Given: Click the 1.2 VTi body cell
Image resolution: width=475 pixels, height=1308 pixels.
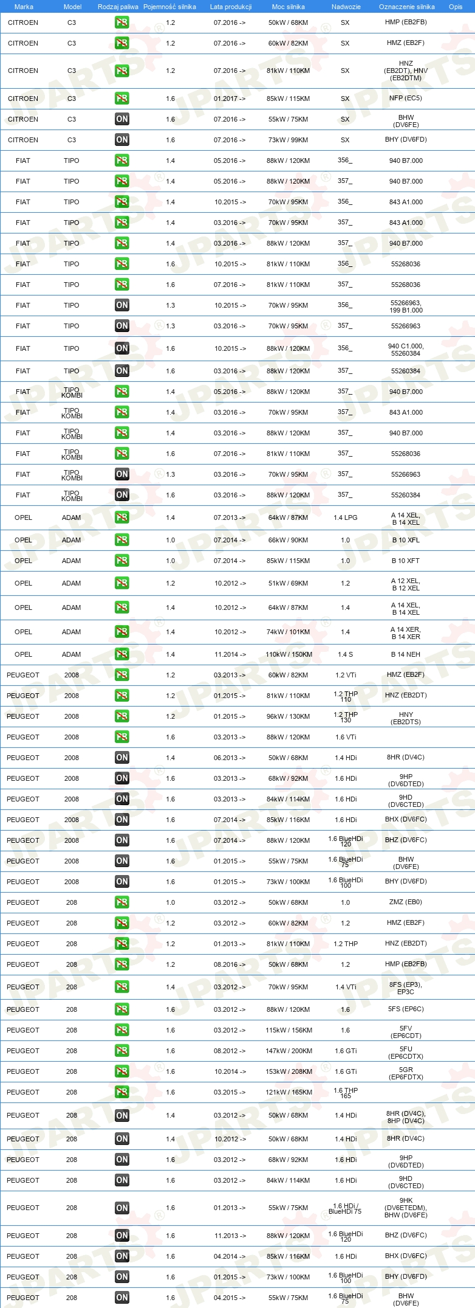Looking at the screenshot, I should [x=346, y=675].
